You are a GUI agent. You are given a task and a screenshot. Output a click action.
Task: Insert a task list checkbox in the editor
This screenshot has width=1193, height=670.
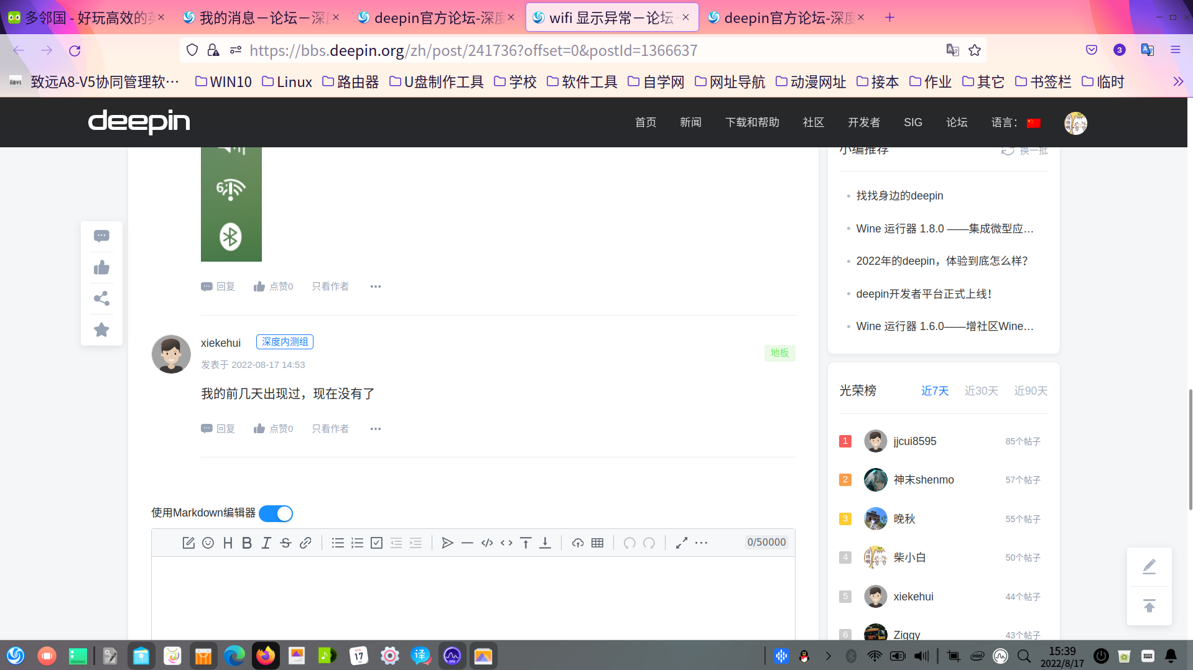(376, 543)
